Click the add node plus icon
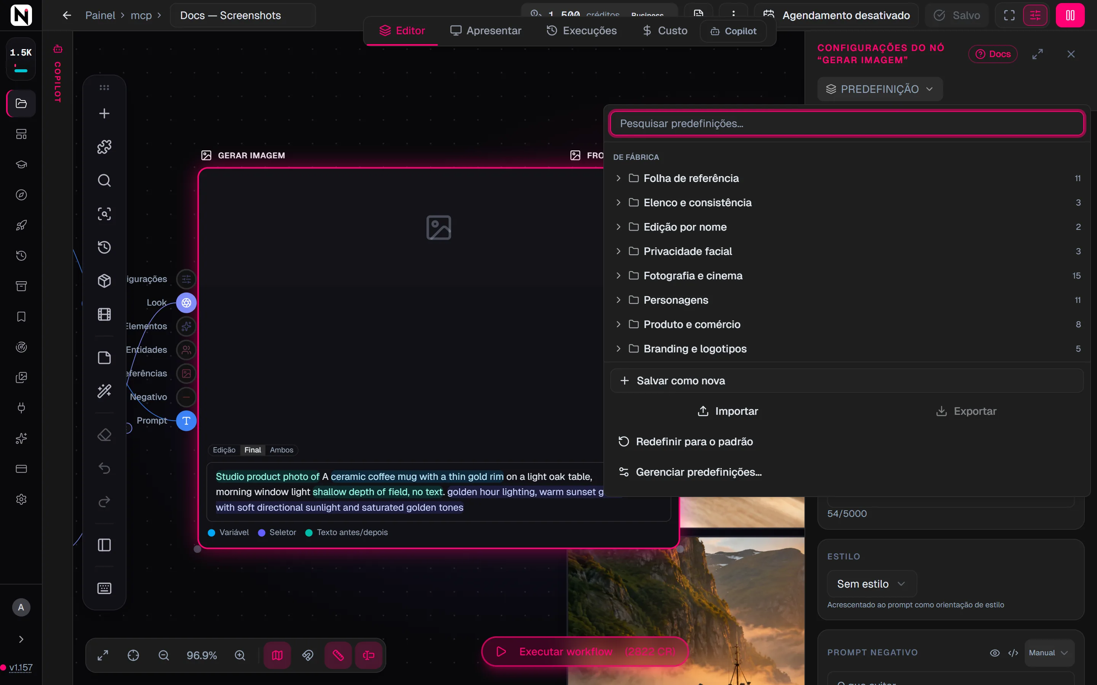Image resolution: width=1097 pixels, height=685 pixels. point(104,113)
